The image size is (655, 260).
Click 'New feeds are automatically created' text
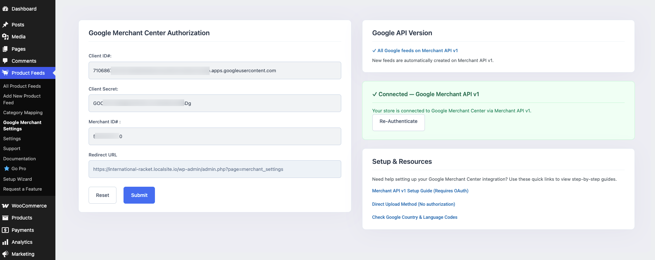(433, 61)
